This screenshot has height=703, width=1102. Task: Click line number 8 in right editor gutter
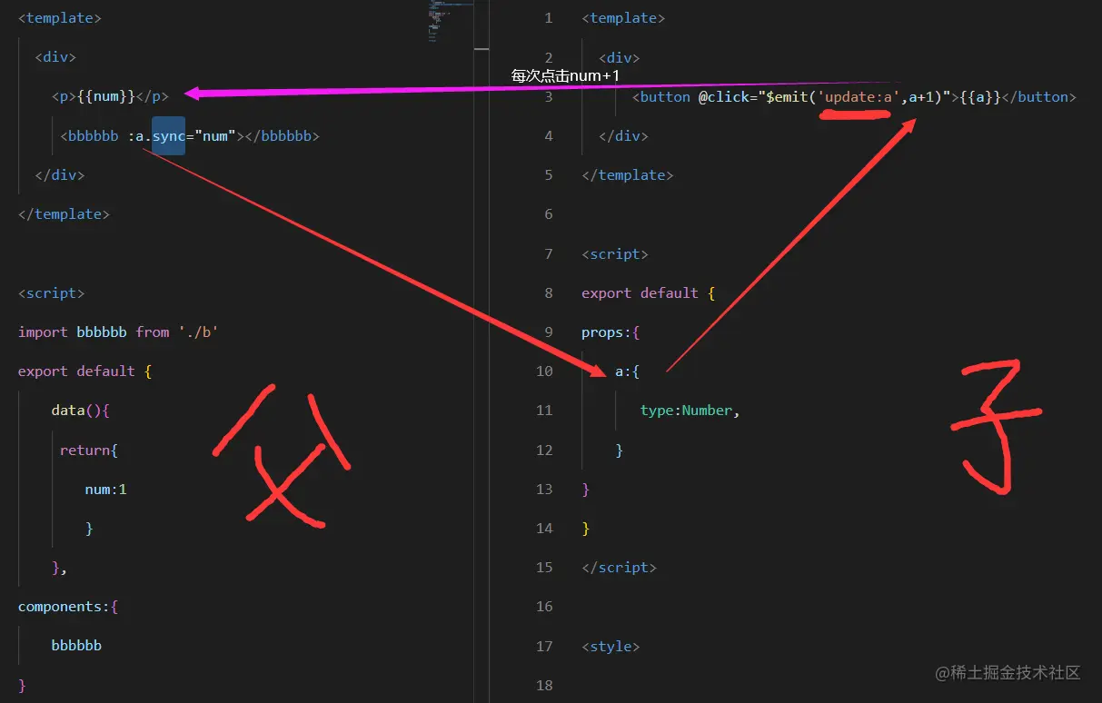click(548, 293)
